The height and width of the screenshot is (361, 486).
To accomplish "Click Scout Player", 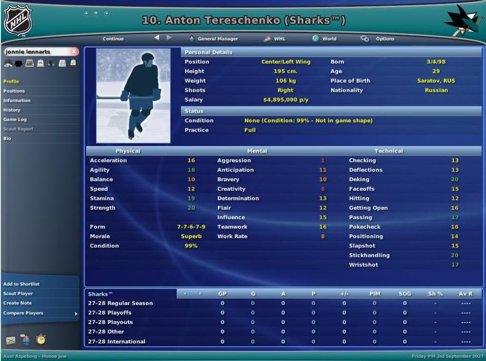I will (18, 293).
